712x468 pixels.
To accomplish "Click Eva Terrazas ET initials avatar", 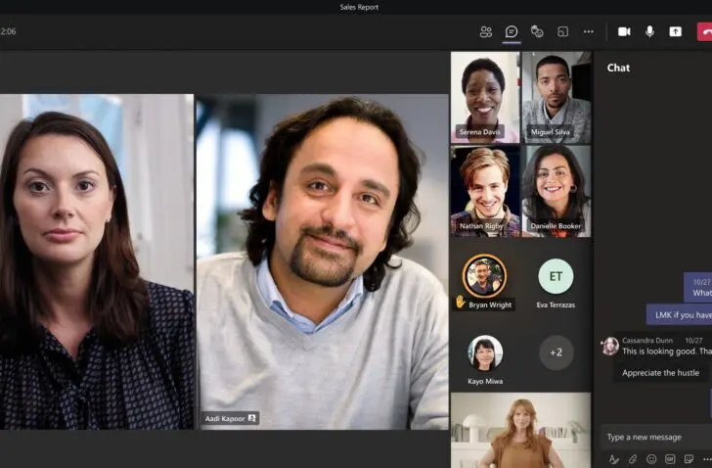I will (x=556, y=276).
